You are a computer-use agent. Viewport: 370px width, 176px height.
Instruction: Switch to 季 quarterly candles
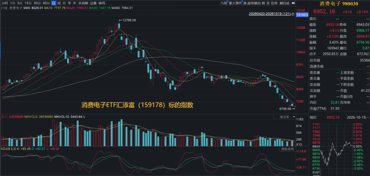[x=69, y=3]
